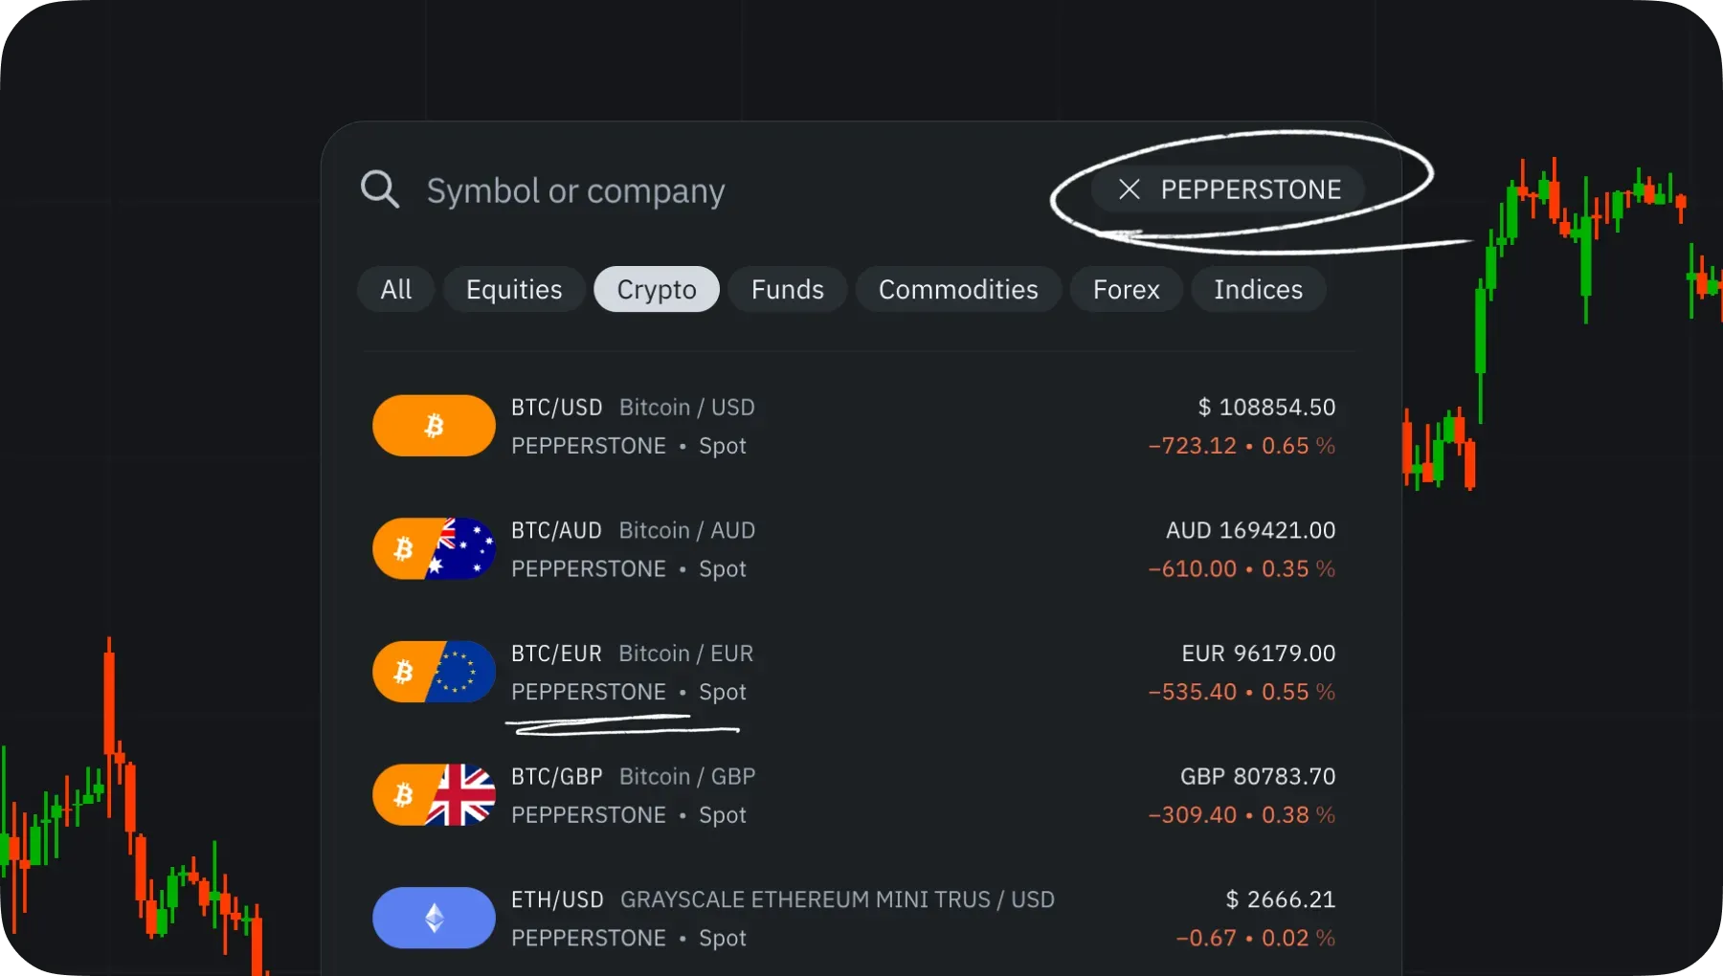Select the BTC/GBP Bitcoin / GBP result

854,795
